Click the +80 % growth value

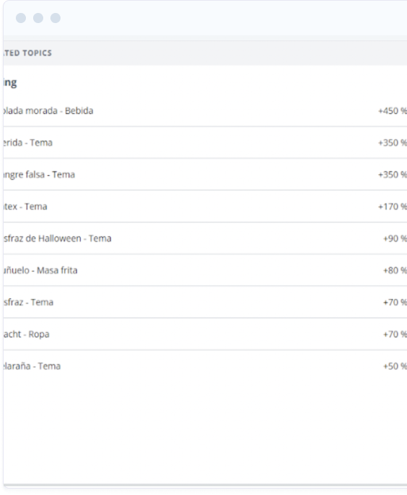pyautogui.click(x=395, y=270)
